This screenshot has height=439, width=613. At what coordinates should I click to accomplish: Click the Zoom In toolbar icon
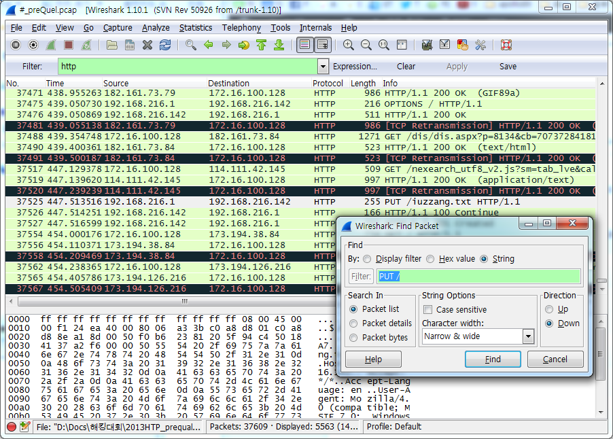(x=347, y=45)
